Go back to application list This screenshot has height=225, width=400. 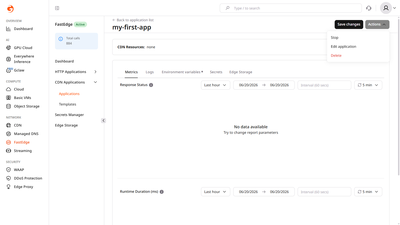(x=133, y=20)
